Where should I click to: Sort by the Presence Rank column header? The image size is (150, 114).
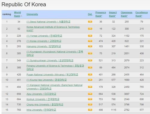tap(100, 14)
